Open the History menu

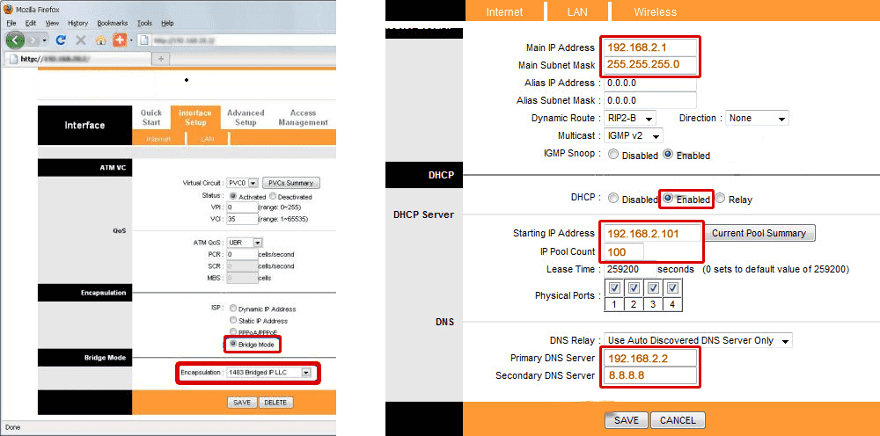coord(78,23)
